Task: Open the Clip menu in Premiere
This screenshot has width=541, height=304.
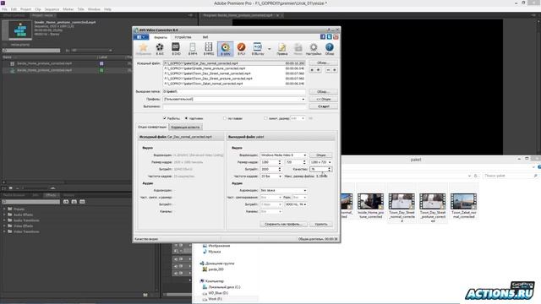Action: point(37,9)
